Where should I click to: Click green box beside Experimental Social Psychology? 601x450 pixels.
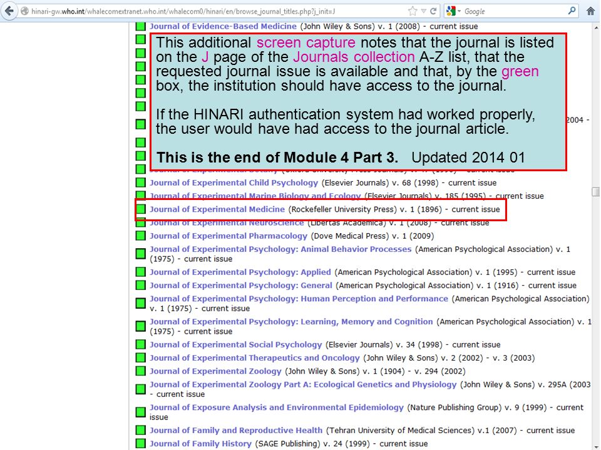tap(141, 344)
